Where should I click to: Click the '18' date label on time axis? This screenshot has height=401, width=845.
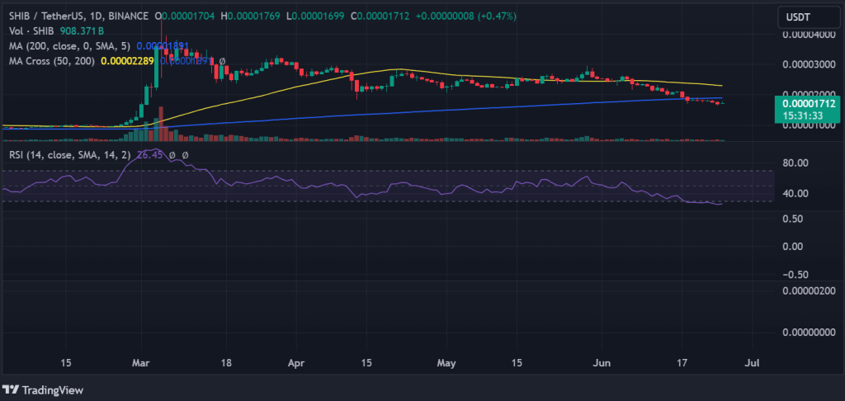coord(226,363)
